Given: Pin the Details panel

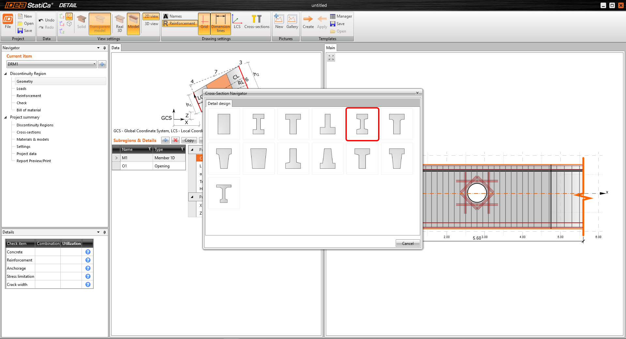Looking at the screenshot, I should (105, 232).
